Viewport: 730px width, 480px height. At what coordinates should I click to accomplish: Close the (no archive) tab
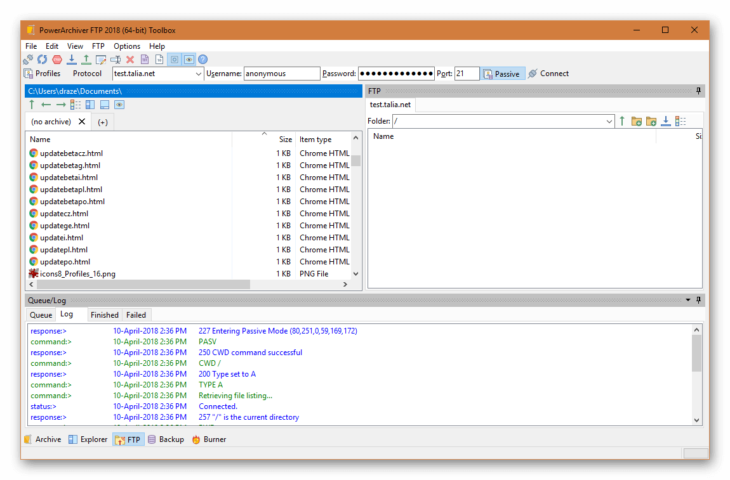(x=82, y=121)
